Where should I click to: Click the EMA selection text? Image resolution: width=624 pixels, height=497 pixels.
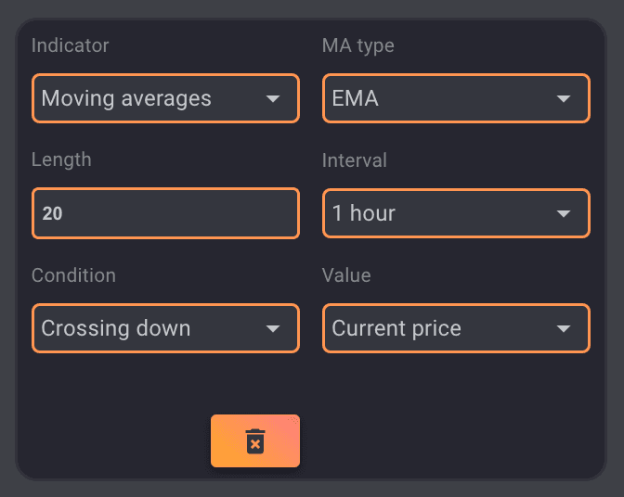(356, 98)
